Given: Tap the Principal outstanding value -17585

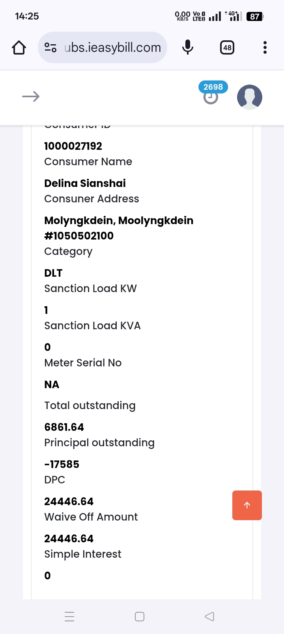Looking at the screenshot, I should [62, 464].
